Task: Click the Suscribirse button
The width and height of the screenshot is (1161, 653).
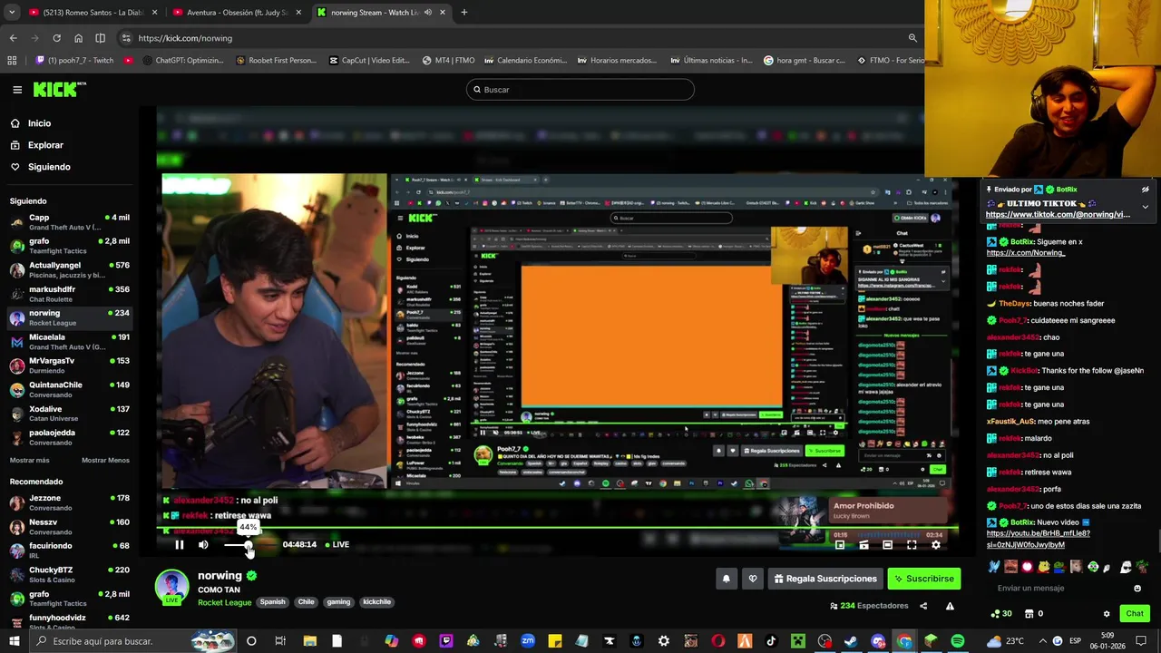Action: (x=923, y=579)
